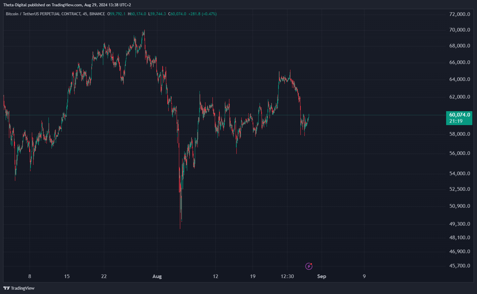Click the 58,000.0 price axis label

point(460,134)
